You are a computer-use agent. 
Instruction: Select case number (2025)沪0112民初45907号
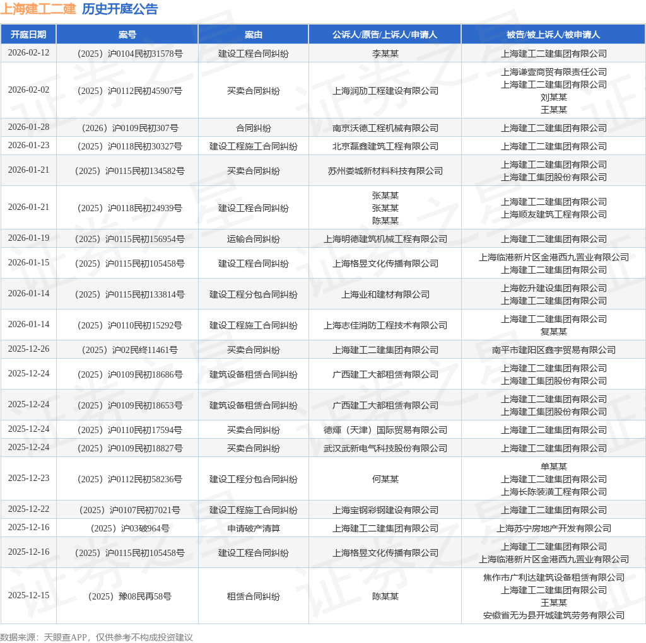pos(130,91)
